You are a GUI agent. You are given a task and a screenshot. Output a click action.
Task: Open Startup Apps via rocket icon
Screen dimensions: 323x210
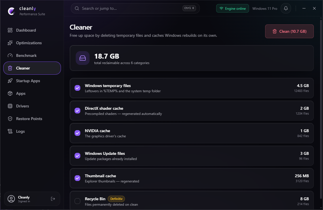(x=10, y=81)
